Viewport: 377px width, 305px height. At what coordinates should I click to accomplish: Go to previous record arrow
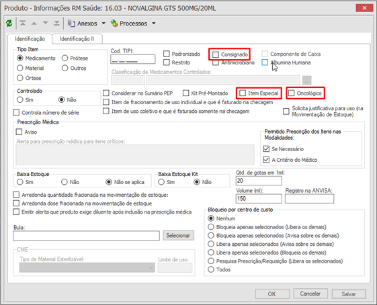pos(34,24)
